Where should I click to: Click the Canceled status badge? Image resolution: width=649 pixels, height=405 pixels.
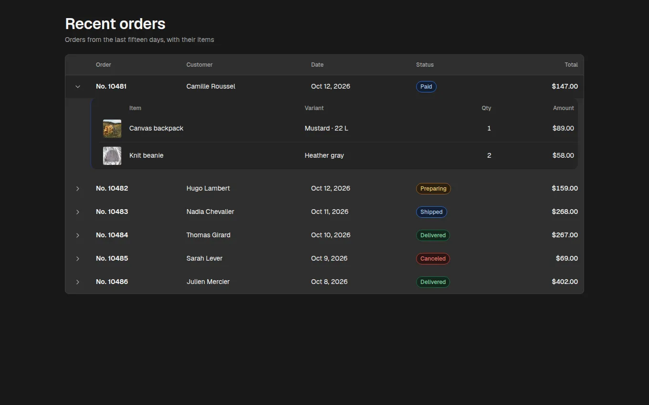pyautogui.click(x=433, y=259)
